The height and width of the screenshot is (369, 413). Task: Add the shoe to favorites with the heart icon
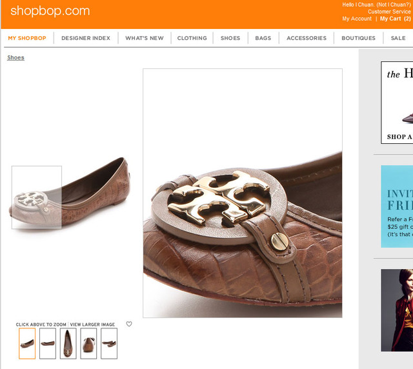129,324
